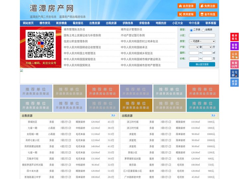Click the 湄潭房产网出租房信息 header link
Image resolution: width=239 pixels, height=179 pixels.
[72, 17]
